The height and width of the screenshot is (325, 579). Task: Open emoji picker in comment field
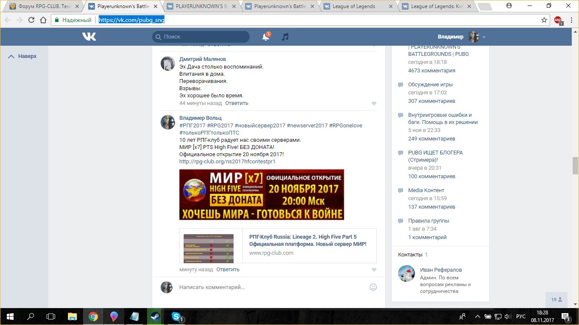373,287
